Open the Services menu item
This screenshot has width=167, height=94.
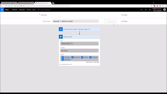pos(29,10)
